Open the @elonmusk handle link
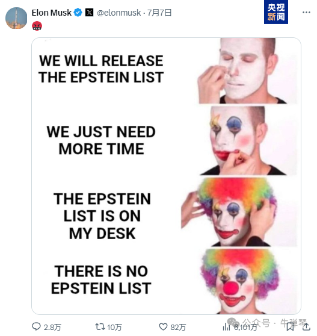Screen dimensions: 317x336 click(118, 13)
